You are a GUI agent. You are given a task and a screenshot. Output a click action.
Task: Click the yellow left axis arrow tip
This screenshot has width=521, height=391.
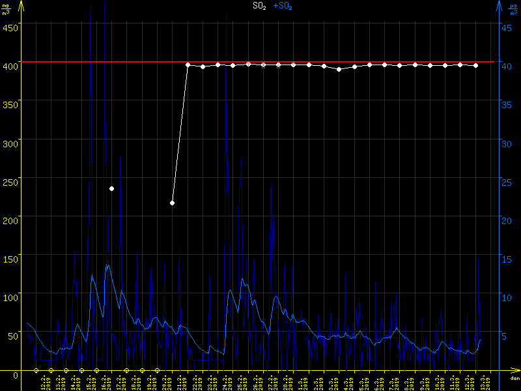pos(21,4)
